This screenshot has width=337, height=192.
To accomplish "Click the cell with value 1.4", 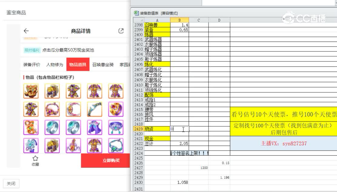I will point(179,25).
